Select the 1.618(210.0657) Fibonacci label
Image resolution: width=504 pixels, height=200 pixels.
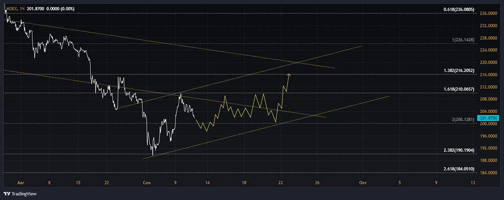coord(459,89)
